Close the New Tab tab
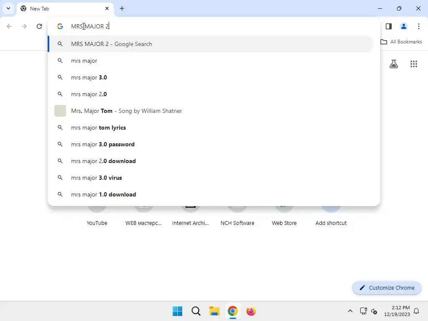The width and height of the screenshot is (428, 321). pyautogui.click(x=107, y=8)
